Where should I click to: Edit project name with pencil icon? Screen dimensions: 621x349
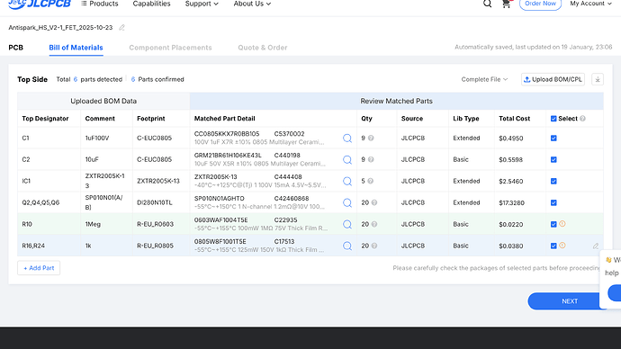tap(122, 27)
